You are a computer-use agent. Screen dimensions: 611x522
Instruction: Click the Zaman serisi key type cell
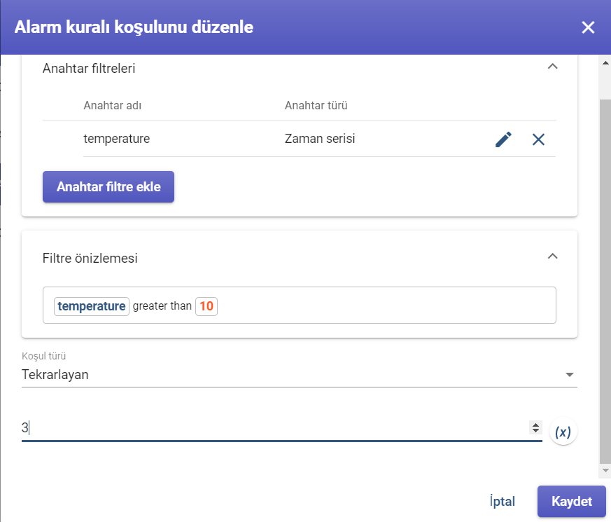pyautogui.click(x=320, y=139)
